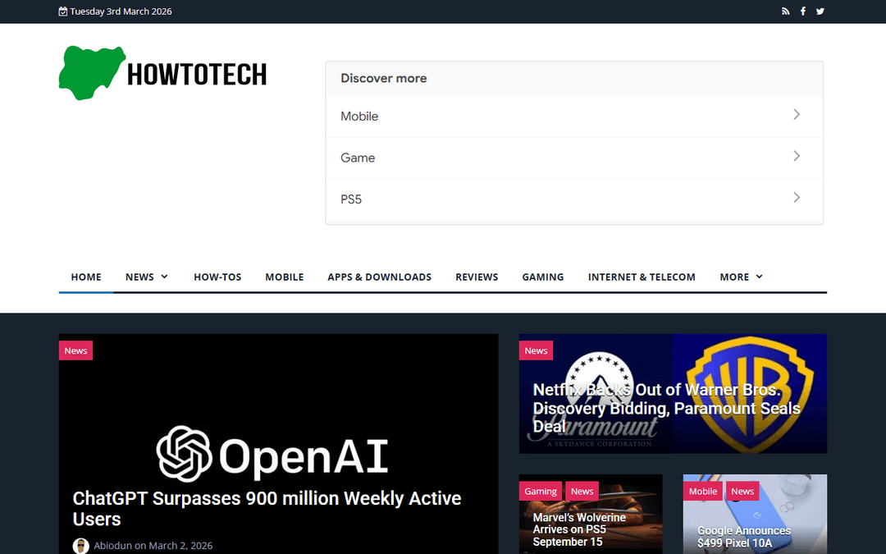
Task: Click the OpenAI logo featured image
Action: tap(272, 455)
